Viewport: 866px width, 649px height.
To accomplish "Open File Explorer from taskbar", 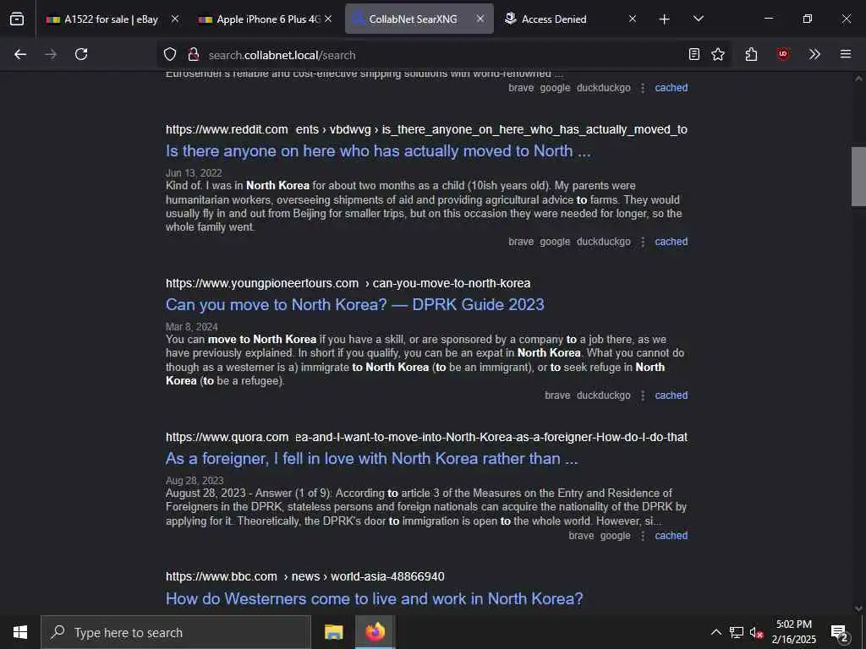I will click(333, 632).
